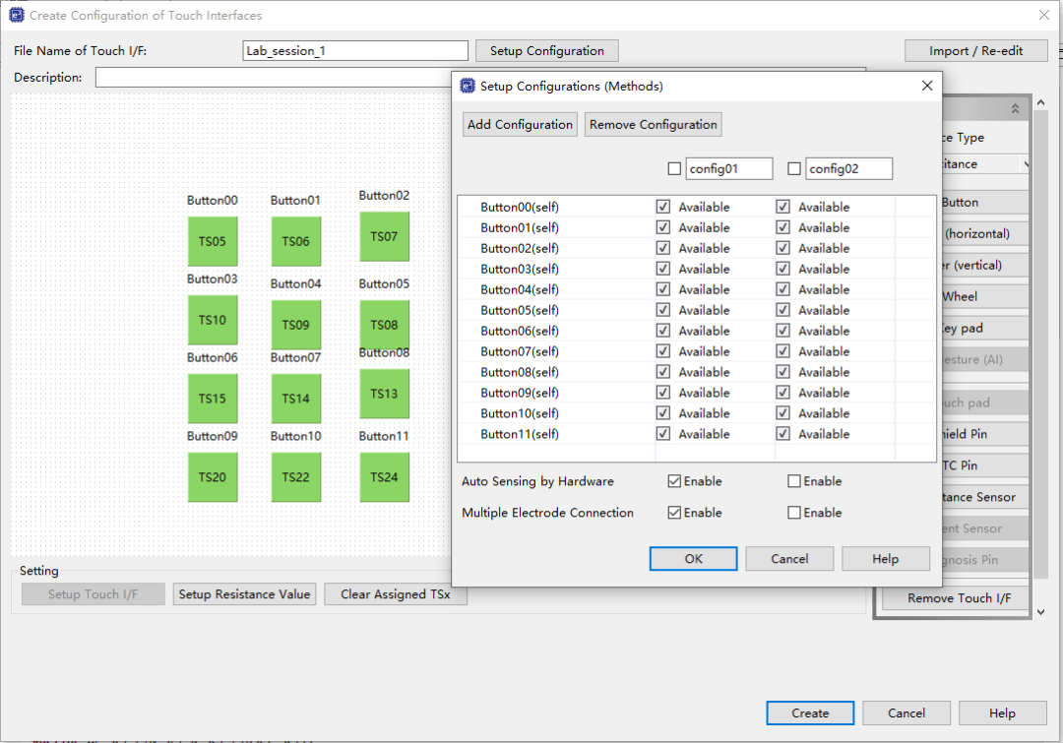Screen dimensions: 1063x743
Task: Tick the checkbox next to config02
Action: click(794, 169)
